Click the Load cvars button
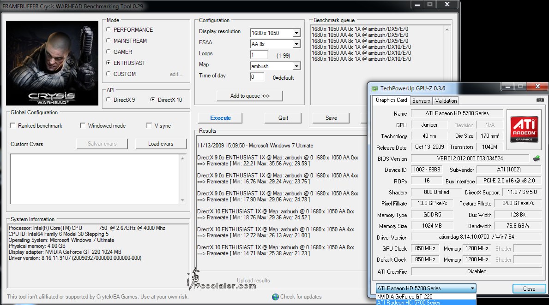 (x=161, y=144)
